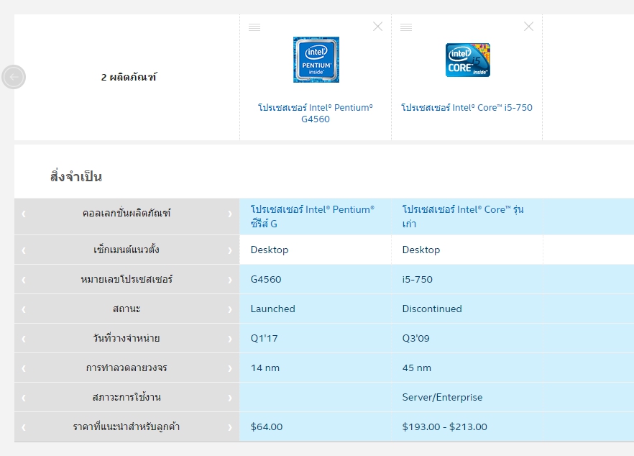
Task: Select the สถานะ row label
Action: 127,309
